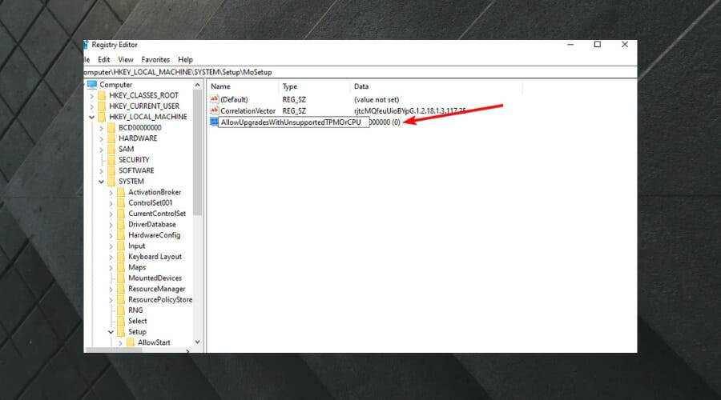Click the DWORD value icon beside AllowUpgradesWithUnsupportedTPMOrCPU
The width and height of the screenshot is (721, 400).
pyautogui.click(x=214, y=122)
